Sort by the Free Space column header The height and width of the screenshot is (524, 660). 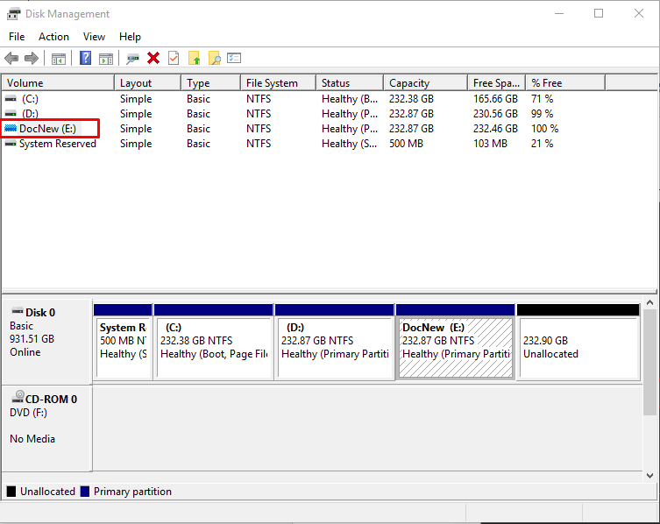point(497,83)
